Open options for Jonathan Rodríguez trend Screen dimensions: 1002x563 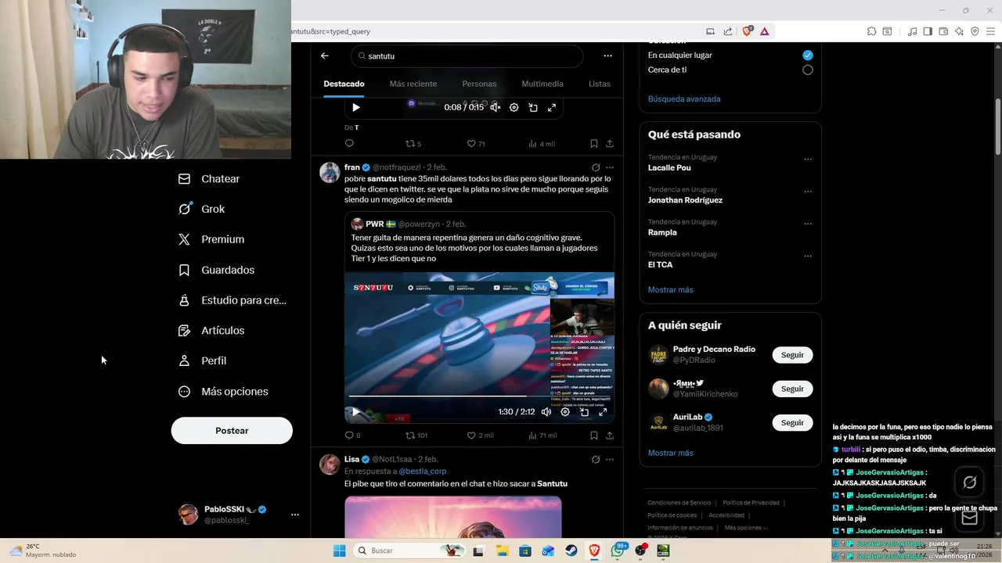point(808,192)
